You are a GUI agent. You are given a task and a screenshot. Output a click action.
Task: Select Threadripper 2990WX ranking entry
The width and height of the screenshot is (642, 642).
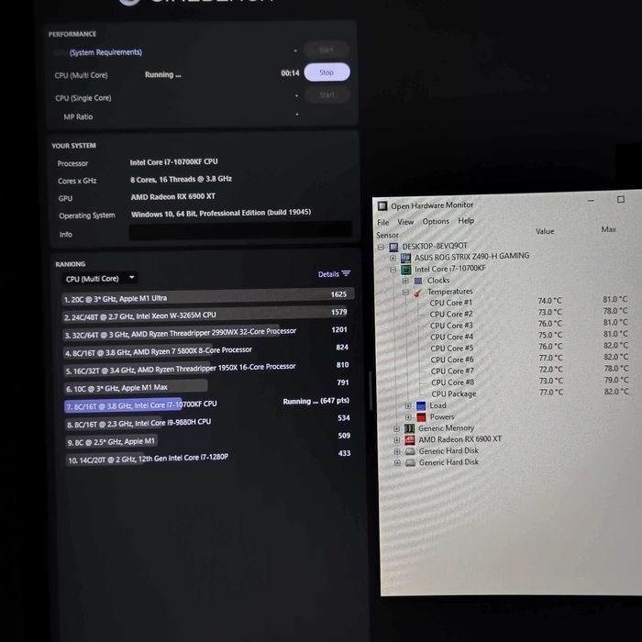pyautogui.click(x=208, y=332)
